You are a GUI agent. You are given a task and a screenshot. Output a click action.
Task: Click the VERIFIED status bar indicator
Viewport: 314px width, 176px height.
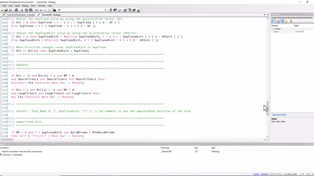(264, 174)
